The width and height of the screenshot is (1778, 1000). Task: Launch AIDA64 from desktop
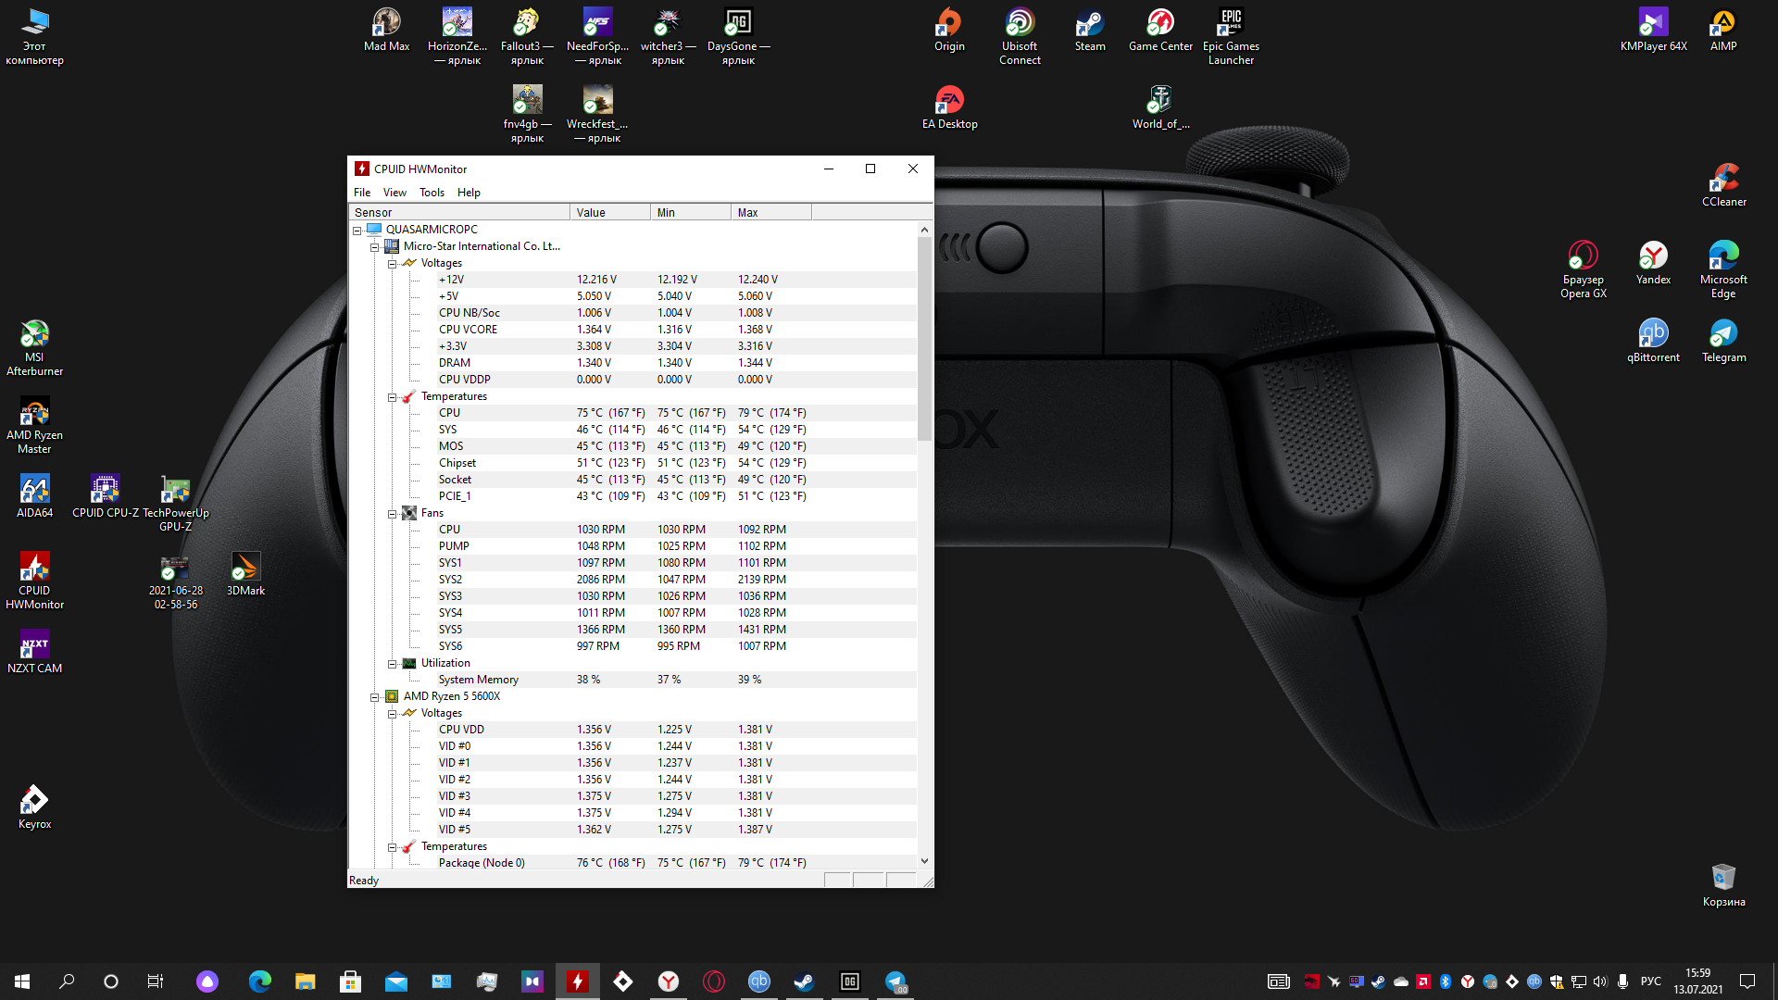tap(34, 491)
